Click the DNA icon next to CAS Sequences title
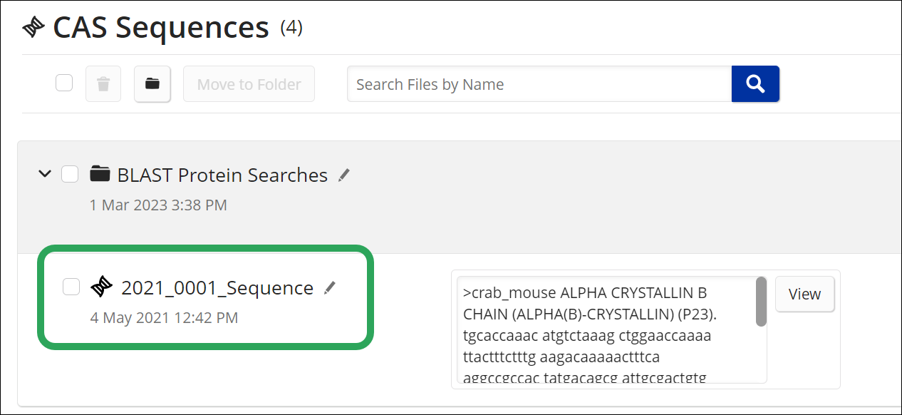This screenshot has height=415, width=902. click(x=33, y=28)
